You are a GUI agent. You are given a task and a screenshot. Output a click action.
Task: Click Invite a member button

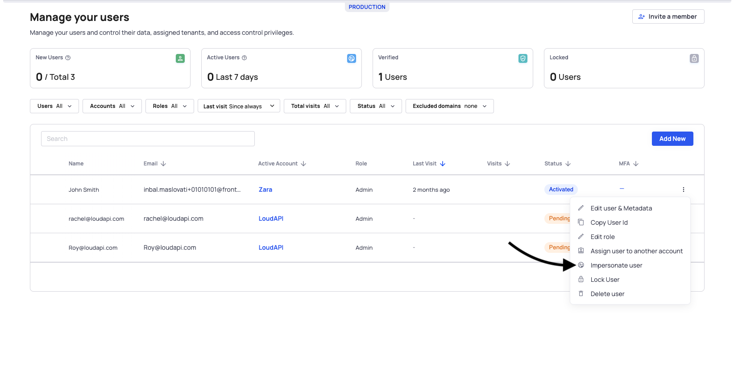[x=668, y=16]
